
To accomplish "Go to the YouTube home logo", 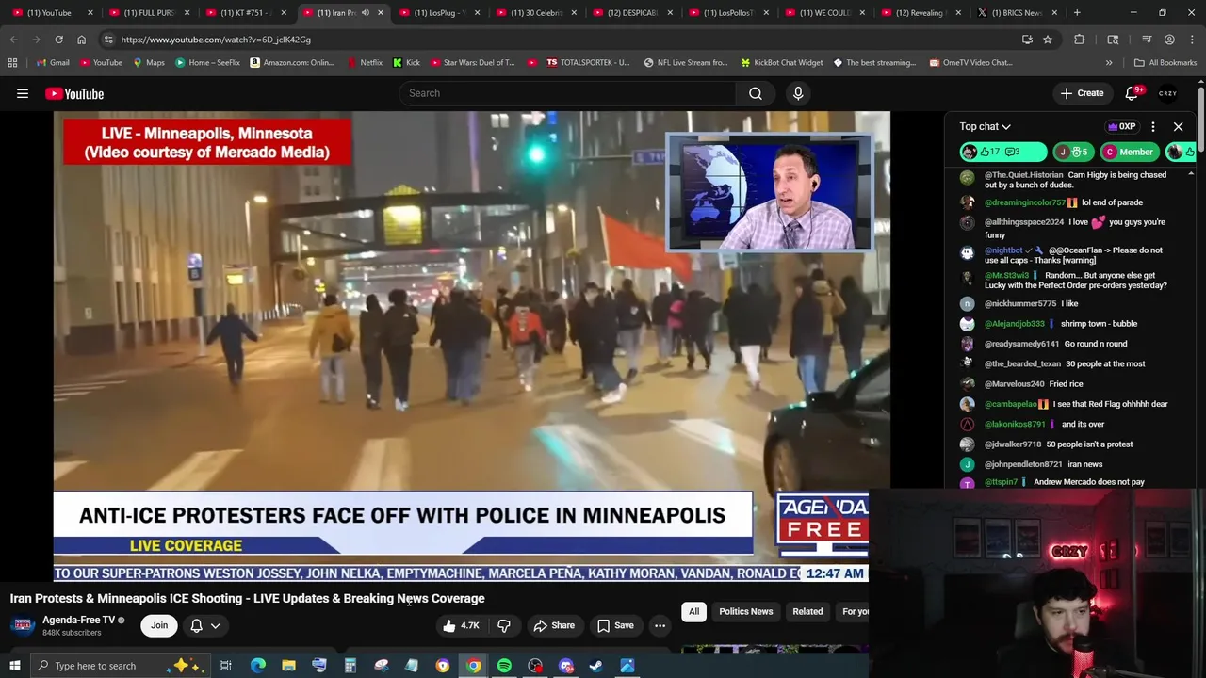I will 74,93.
